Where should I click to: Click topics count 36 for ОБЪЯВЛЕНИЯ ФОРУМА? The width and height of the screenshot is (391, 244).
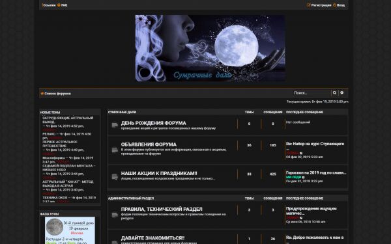point(249,145)
